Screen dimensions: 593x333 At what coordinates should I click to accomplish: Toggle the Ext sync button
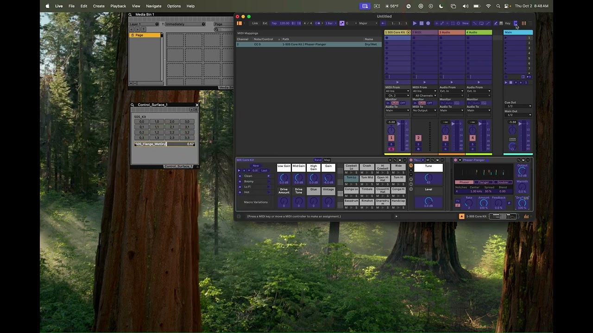(265, 23)
